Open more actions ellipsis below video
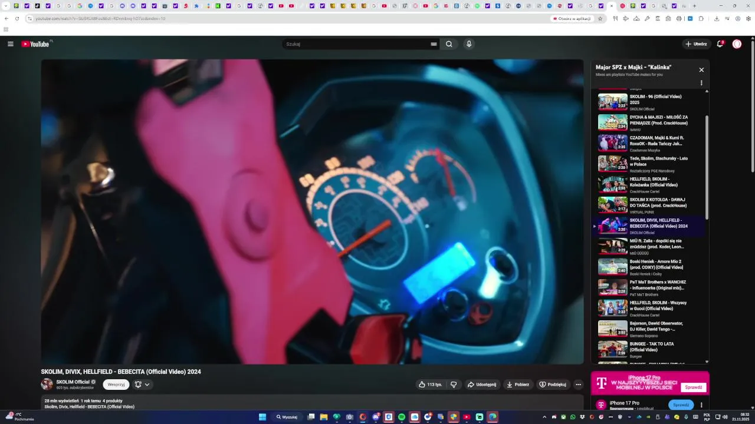Screen dimensions: 755x424 (x=579, y=385)
